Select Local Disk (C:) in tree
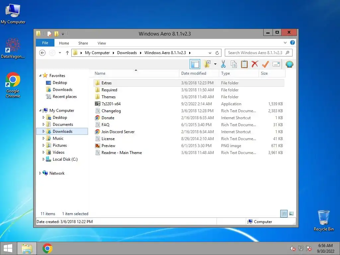This screenshot has height=255, width=340. pyautogui.click(x=65, y=159)
